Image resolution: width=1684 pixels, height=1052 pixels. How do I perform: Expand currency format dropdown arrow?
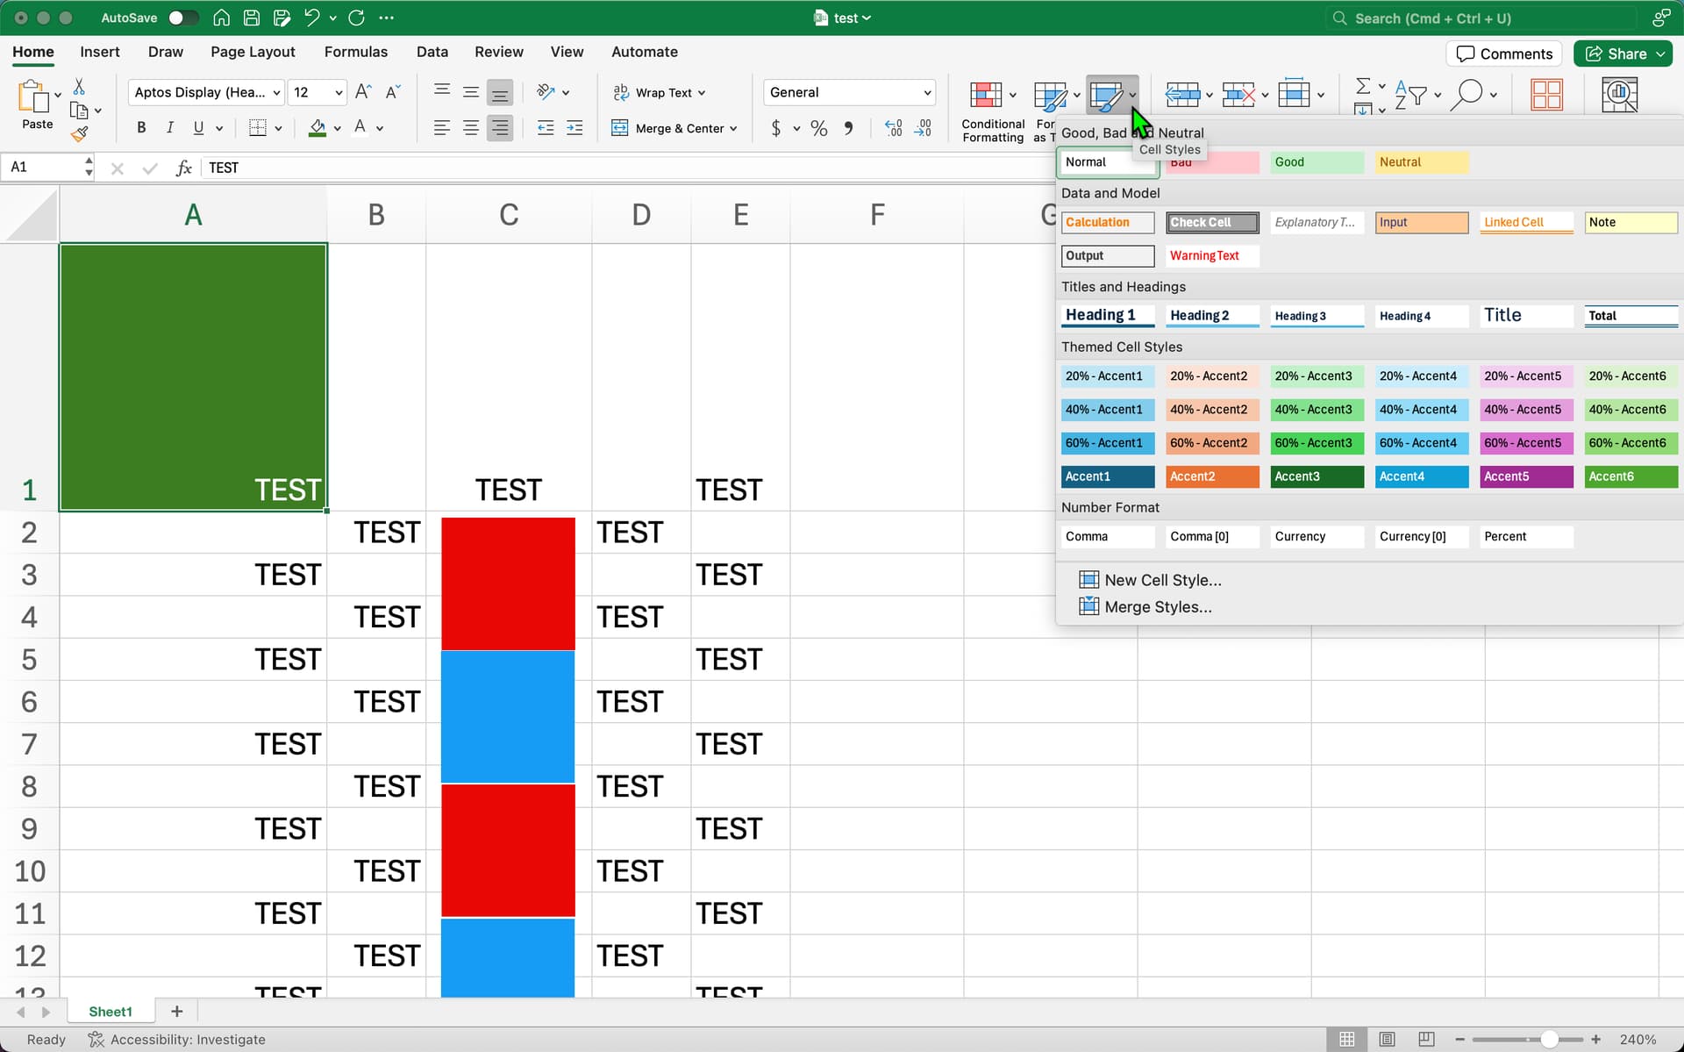(796, 129)
